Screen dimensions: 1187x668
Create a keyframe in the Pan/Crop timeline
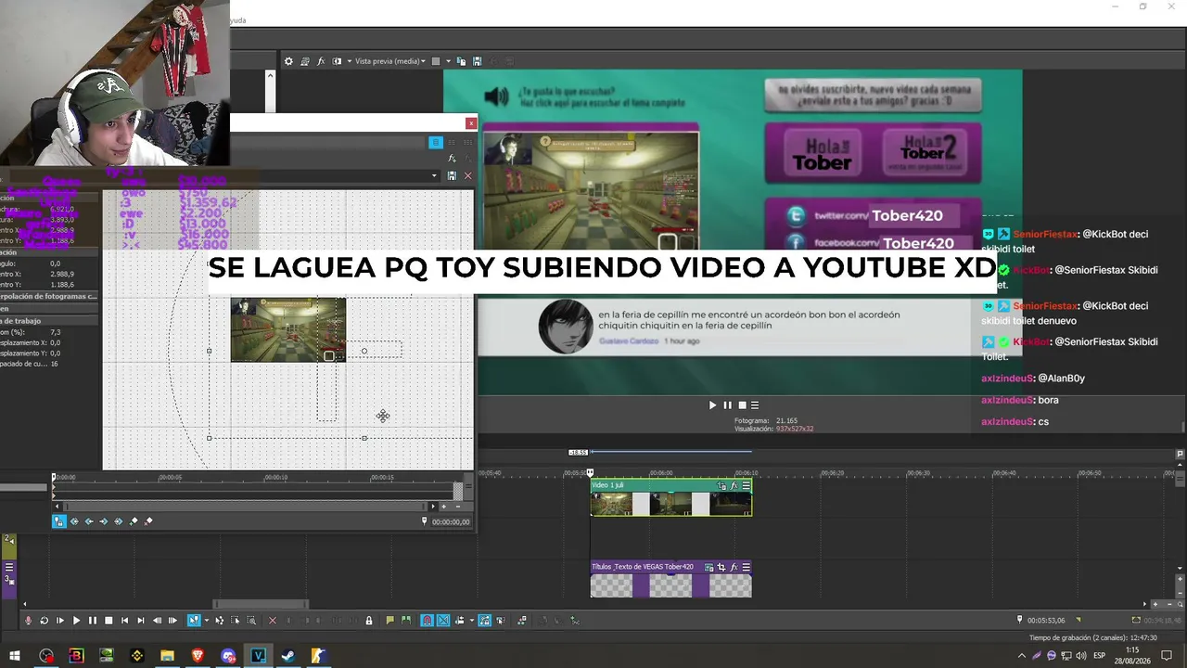pos(134,521)
